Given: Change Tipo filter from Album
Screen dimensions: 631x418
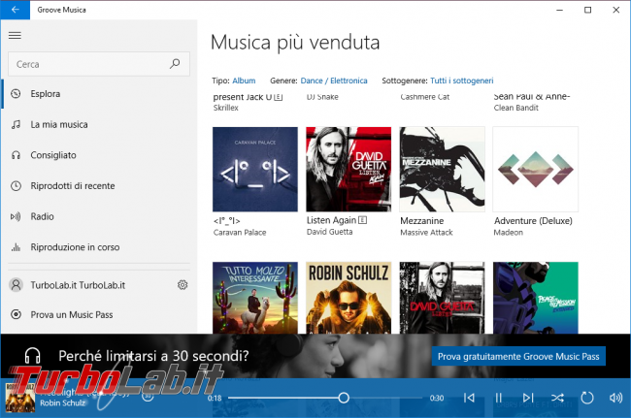Looking at the screenshot, I should coord(244,80).
